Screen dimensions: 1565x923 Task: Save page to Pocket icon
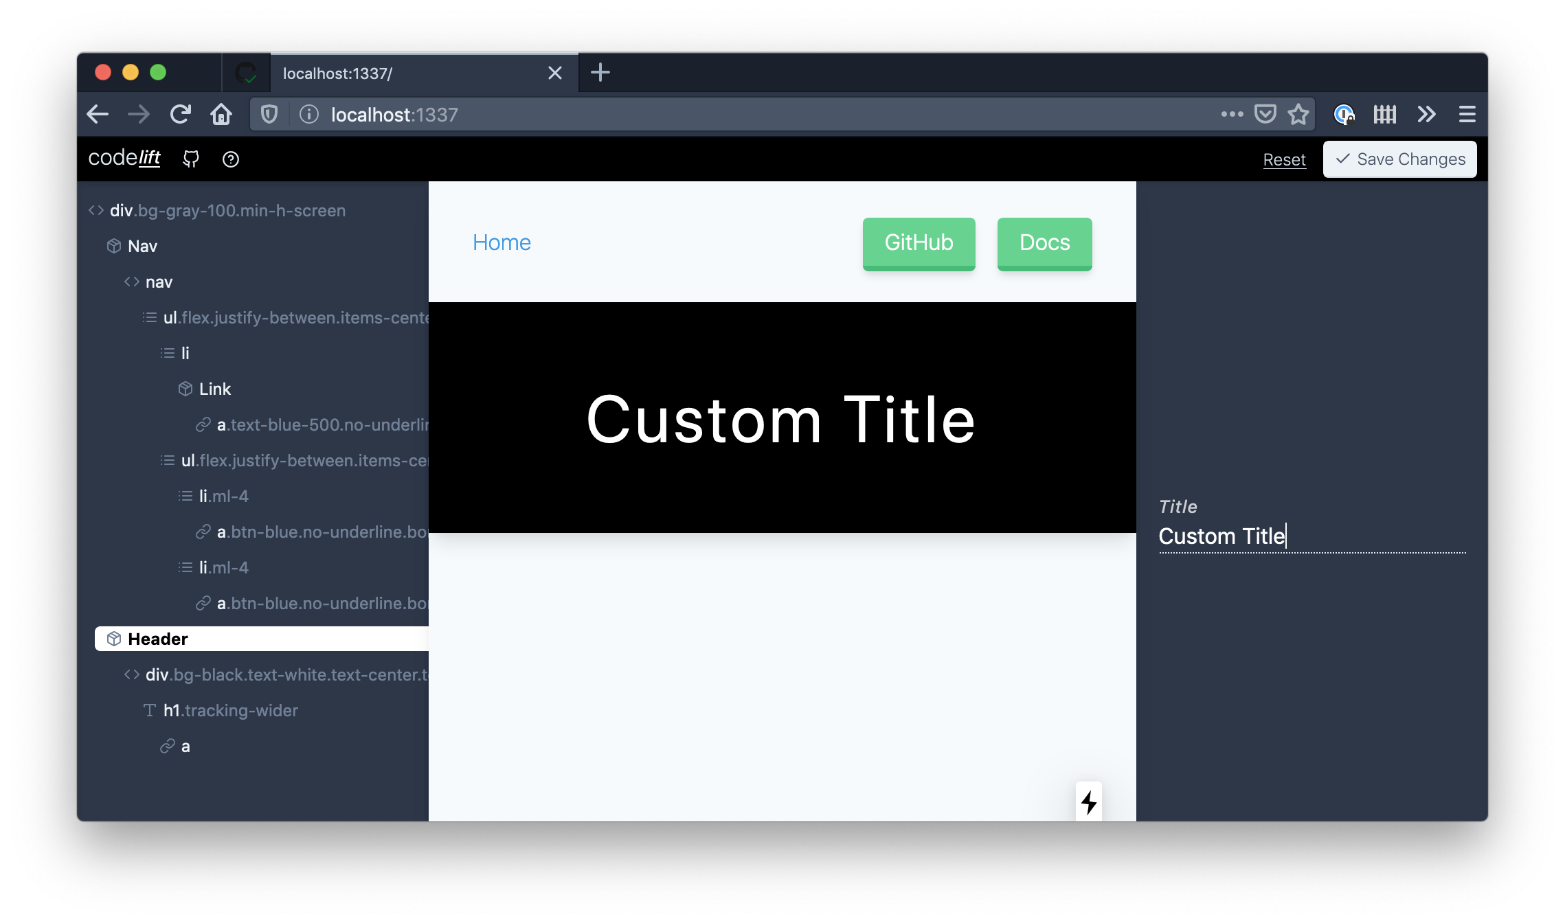click(x=1265, y=114)
